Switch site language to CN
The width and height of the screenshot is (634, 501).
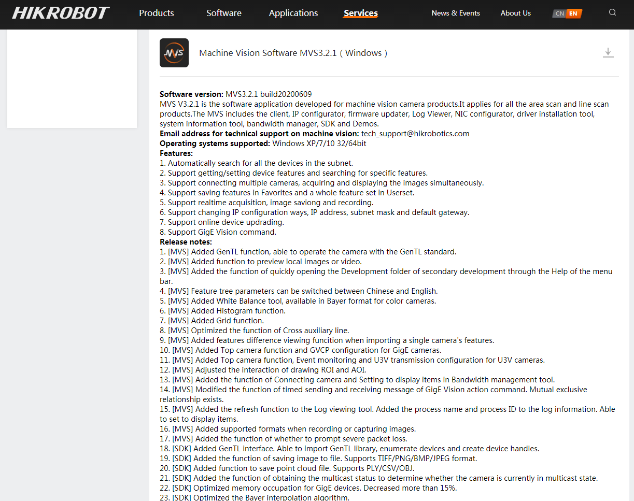[x=559, y=13]
